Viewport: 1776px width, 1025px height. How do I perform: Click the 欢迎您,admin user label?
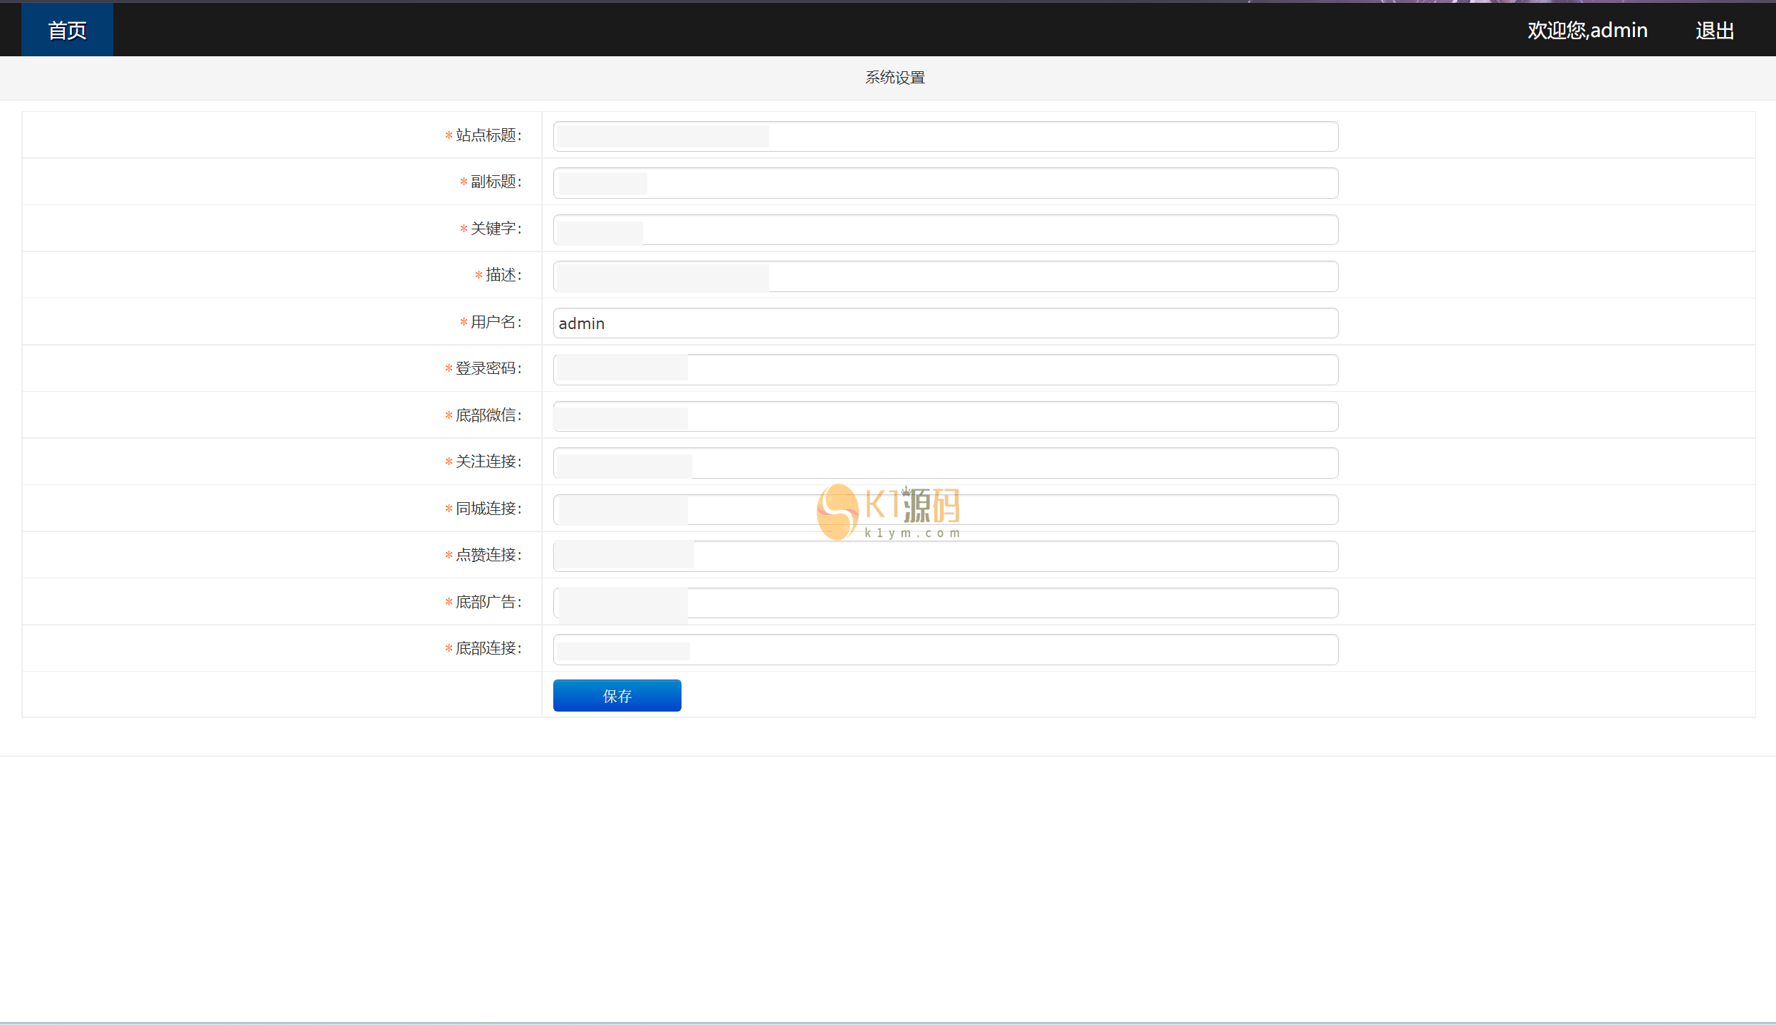point(1587,31)
